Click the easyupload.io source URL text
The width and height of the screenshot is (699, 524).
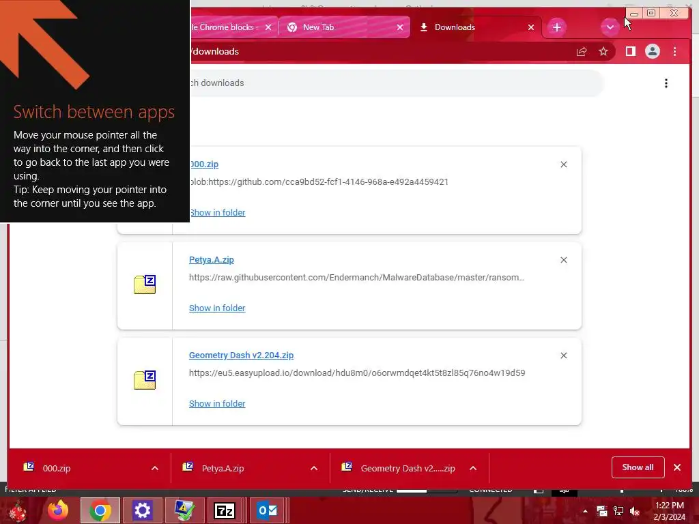pos(357,373)
